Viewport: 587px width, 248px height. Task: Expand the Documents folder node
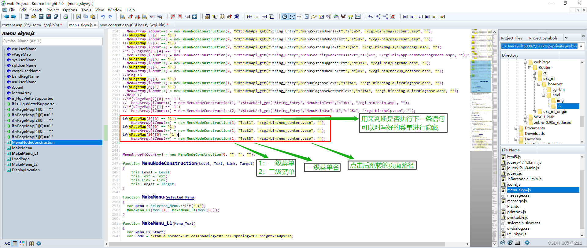(x=516, y=128)
